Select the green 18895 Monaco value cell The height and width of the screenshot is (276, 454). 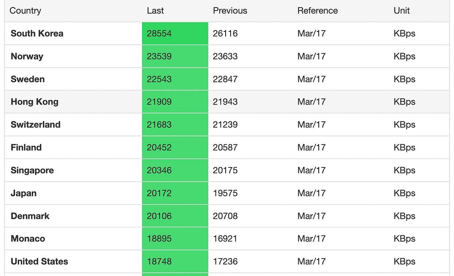click(x=175, y=239)
